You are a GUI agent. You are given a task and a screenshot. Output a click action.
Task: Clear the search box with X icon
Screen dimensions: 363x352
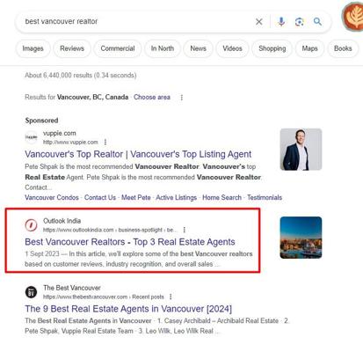click(259, 22)
